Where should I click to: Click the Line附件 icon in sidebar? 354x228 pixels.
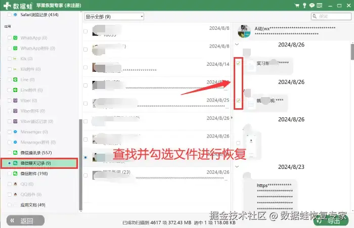point(15,90)
